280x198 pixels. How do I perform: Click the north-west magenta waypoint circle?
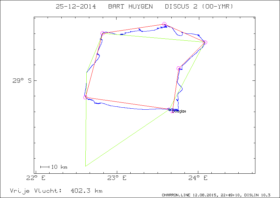click(102, 33)
